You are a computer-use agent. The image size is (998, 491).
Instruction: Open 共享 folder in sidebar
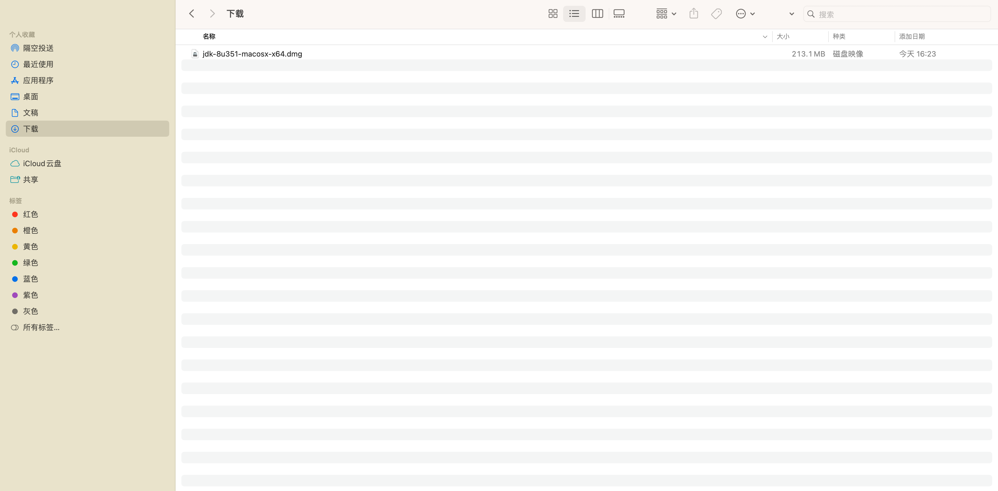pos(87,180)
